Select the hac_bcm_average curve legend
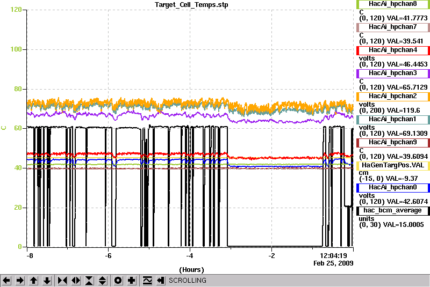 click(x=393, y=211)
